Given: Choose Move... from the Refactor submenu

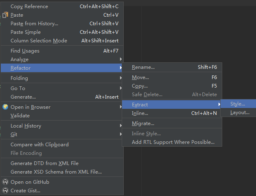Looking at the screenshot, I should pyautogui.click(x=172, y=77).
